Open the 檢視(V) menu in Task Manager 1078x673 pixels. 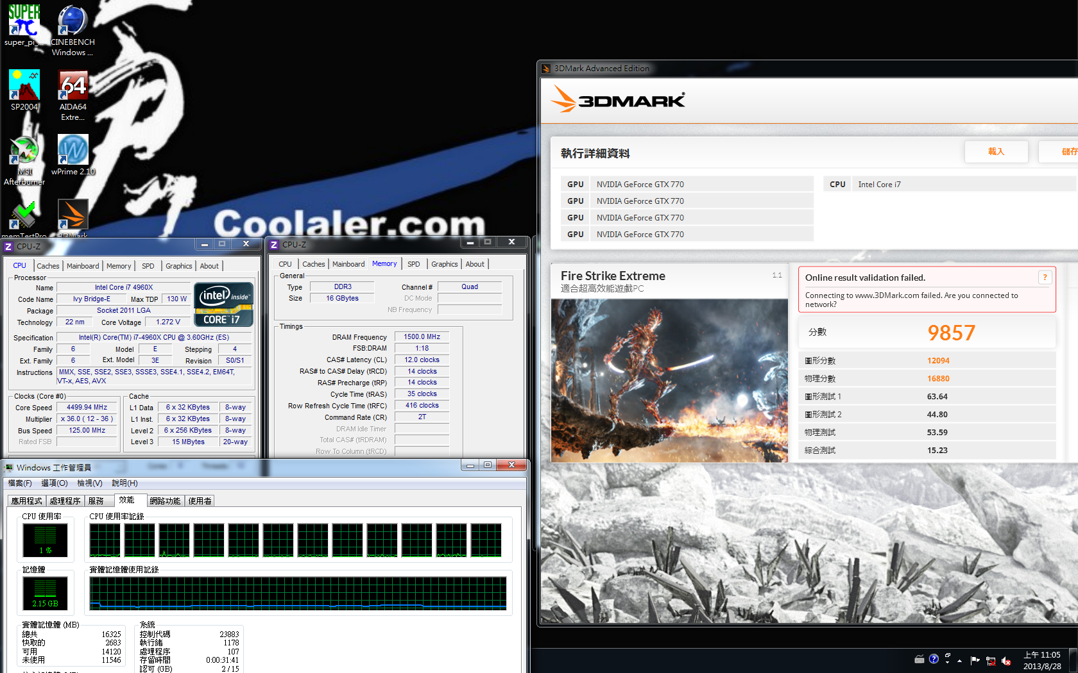[90, 483]
